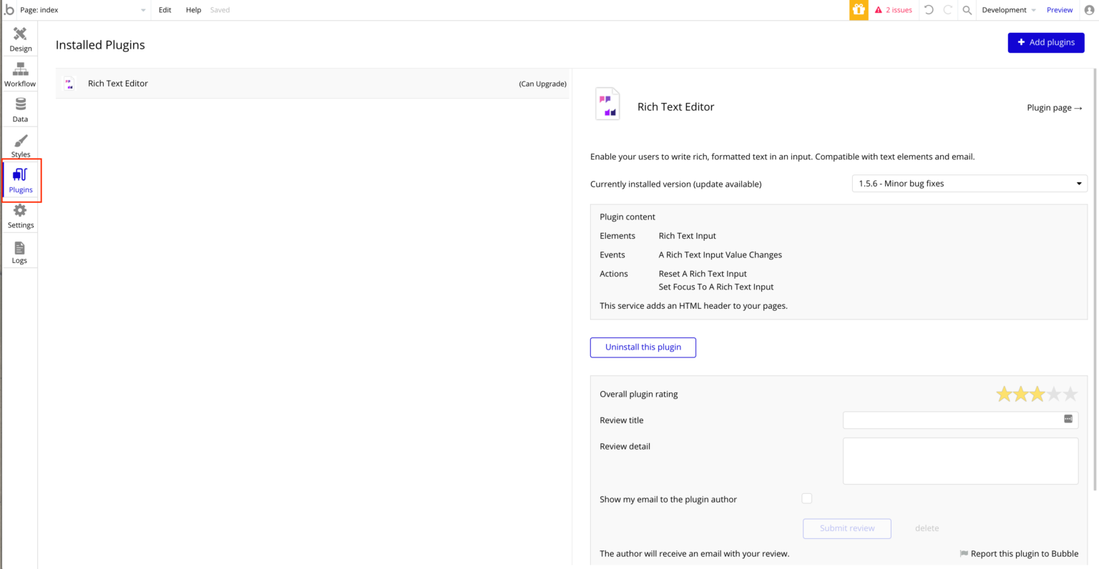The height and width of the screenshot is (569, 1099).
Task: Click the search magnifier icon
Action: [967, 10]
